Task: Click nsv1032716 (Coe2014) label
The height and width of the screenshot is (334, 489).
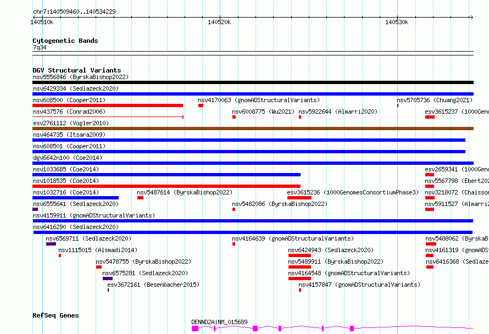Action: tap(66, 192)
